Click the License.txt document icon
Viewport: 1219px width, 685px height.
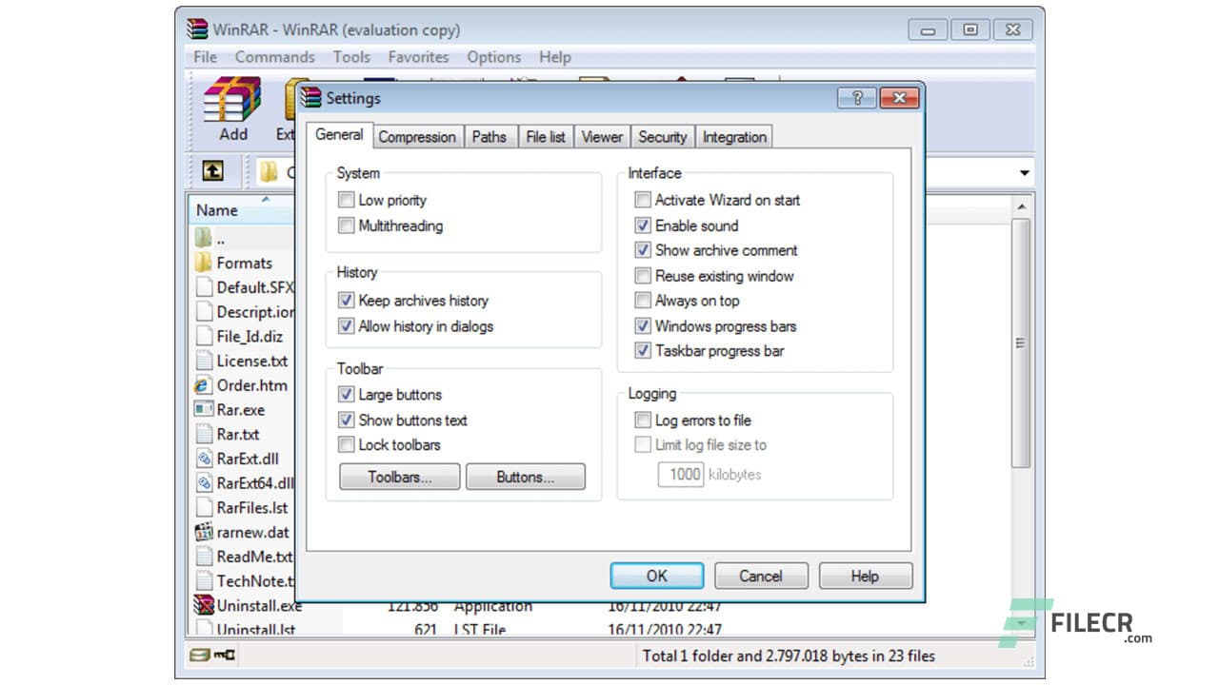point(205,361)
